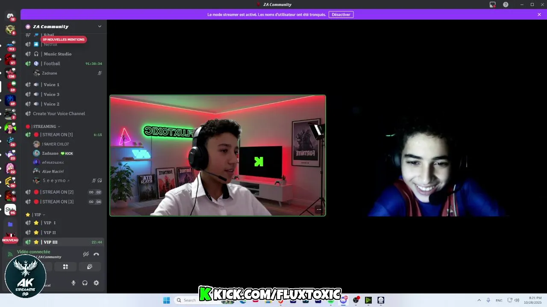The width and height of the screenshot is (547, 307).
Task: Show hidden system tray icons chevron
Action: pyautogui.click(x=479, y=300)
